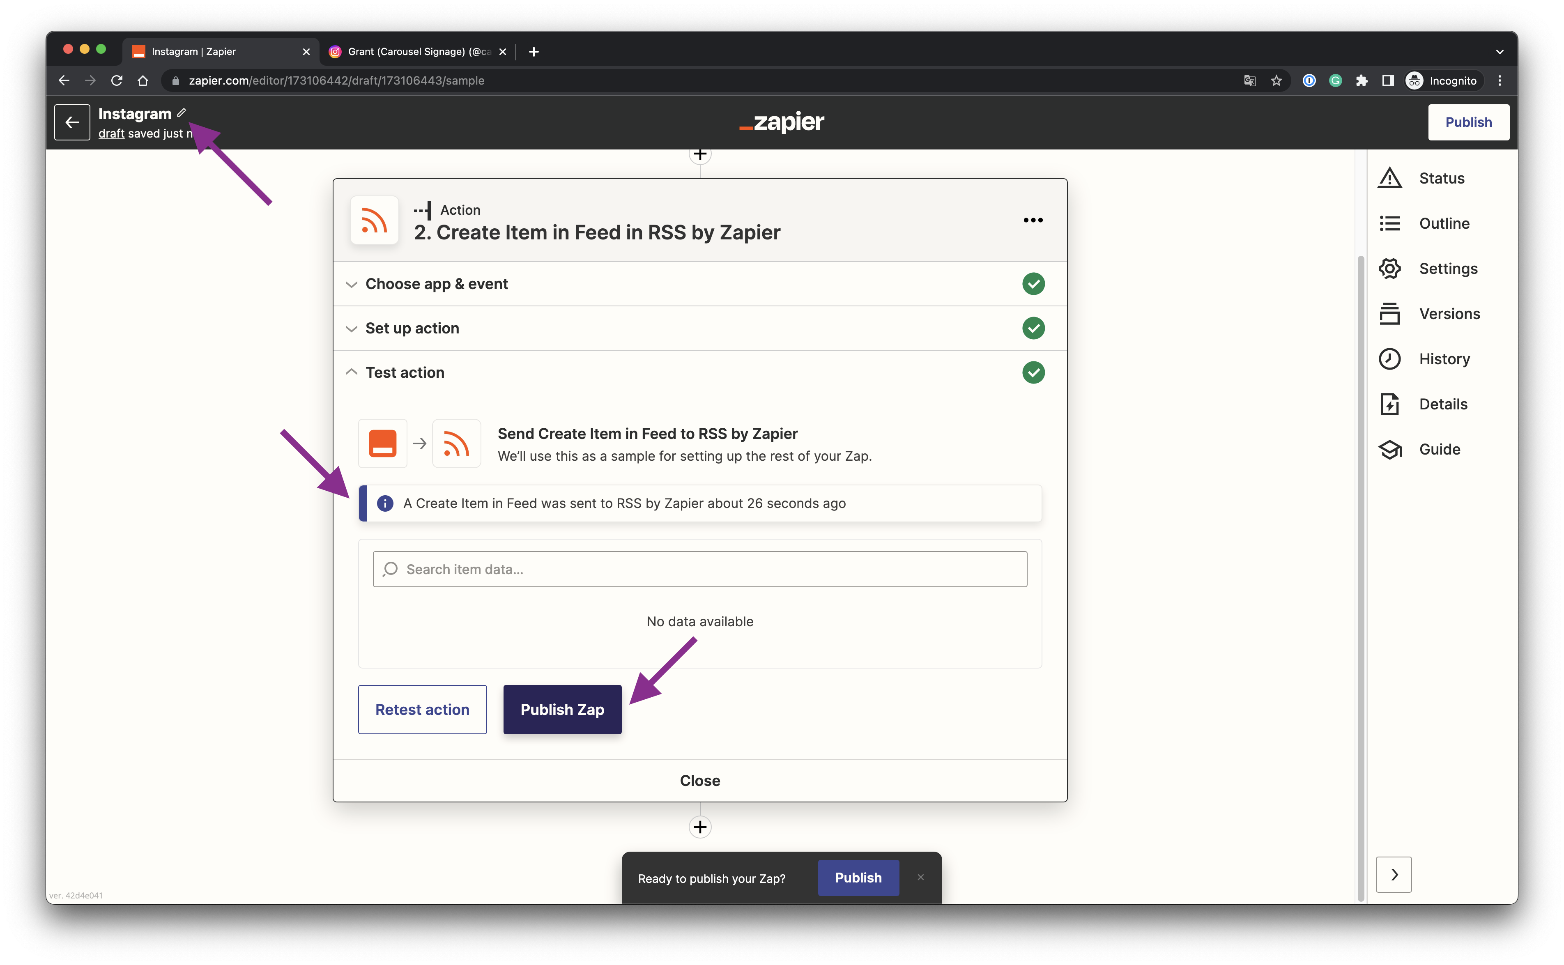Screen dimensions: 1564x965
Task: Open the Status panel warning icon
Action: tap(1389, 178)
